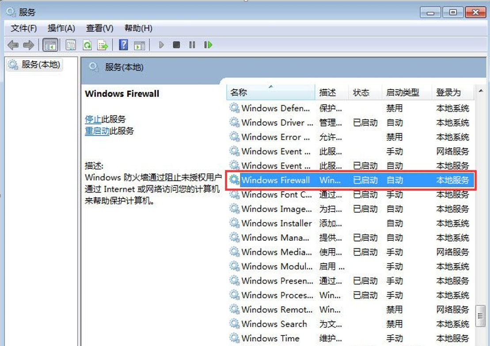Screen dimensions: 490x346
Task: Select the Windows Remot... service name
Action: click(277, 309)
